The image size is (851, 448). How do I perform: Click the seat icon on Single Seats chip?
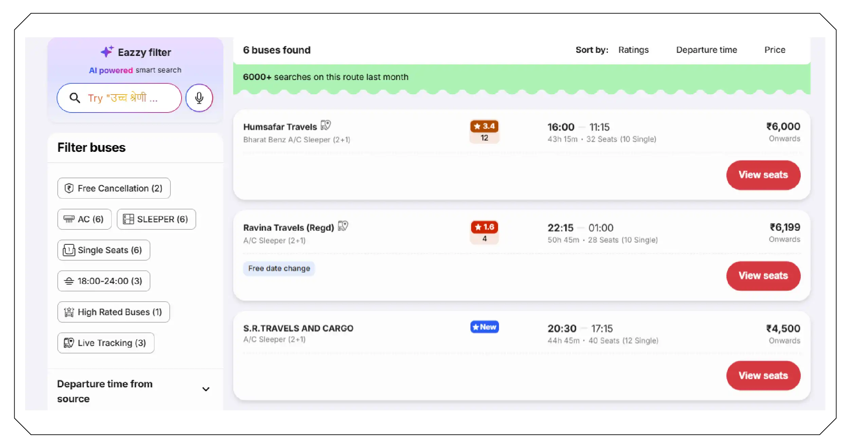coord(69,250)
